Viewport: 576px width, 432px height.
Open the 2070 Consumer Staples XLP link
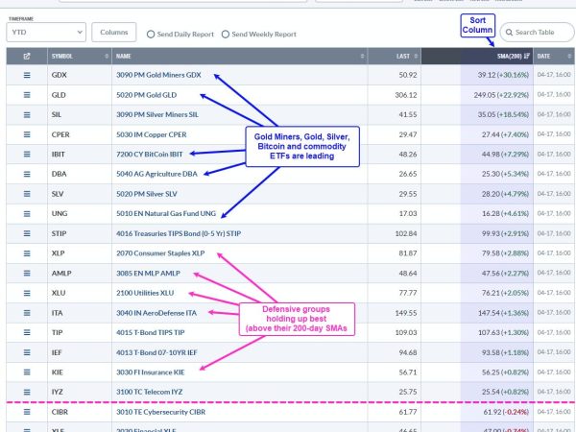coord(160,253)
